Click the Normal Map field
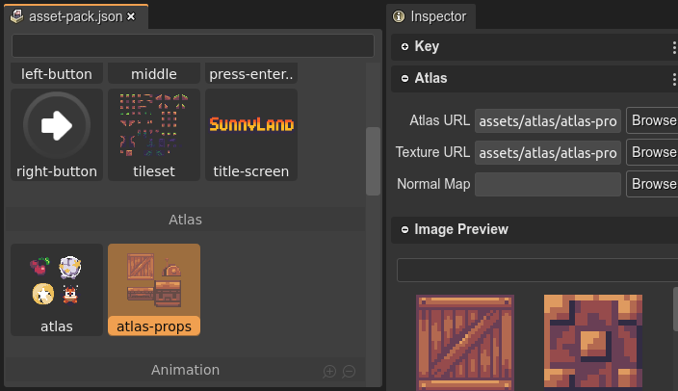Viewport: 678px width, 391px height. [548, 184]
